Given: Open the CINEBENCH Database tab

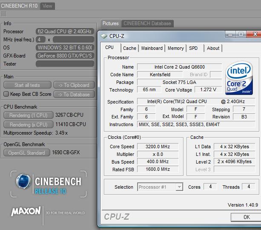Looking at the screenshot, I should pyautogui.click(x=147, y=23).
